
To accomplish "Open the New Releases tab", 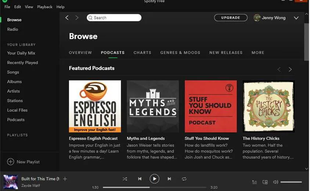I will click(x=226, y=53).
